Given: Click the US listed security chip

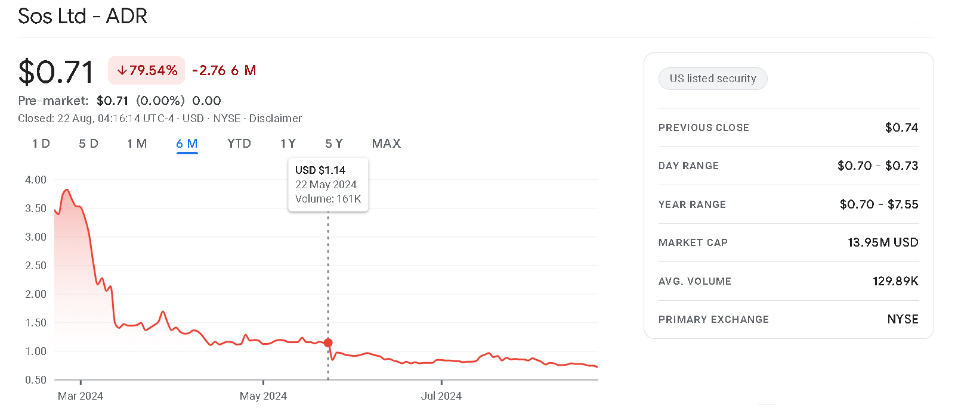Looking at the screenshot, I should coord(713,79).
